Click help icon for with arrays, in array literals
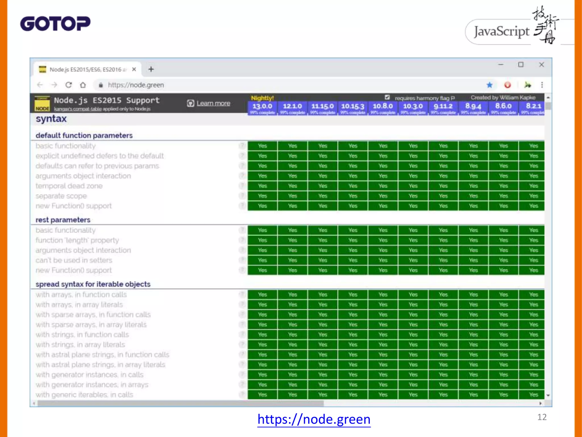This screenshot has width=582, height=437. pos(242,304)
